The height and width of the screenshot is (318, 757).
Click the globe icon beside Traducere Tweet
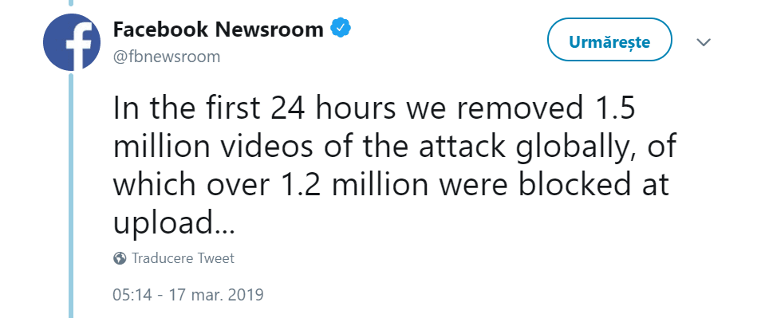coord(120,258)
